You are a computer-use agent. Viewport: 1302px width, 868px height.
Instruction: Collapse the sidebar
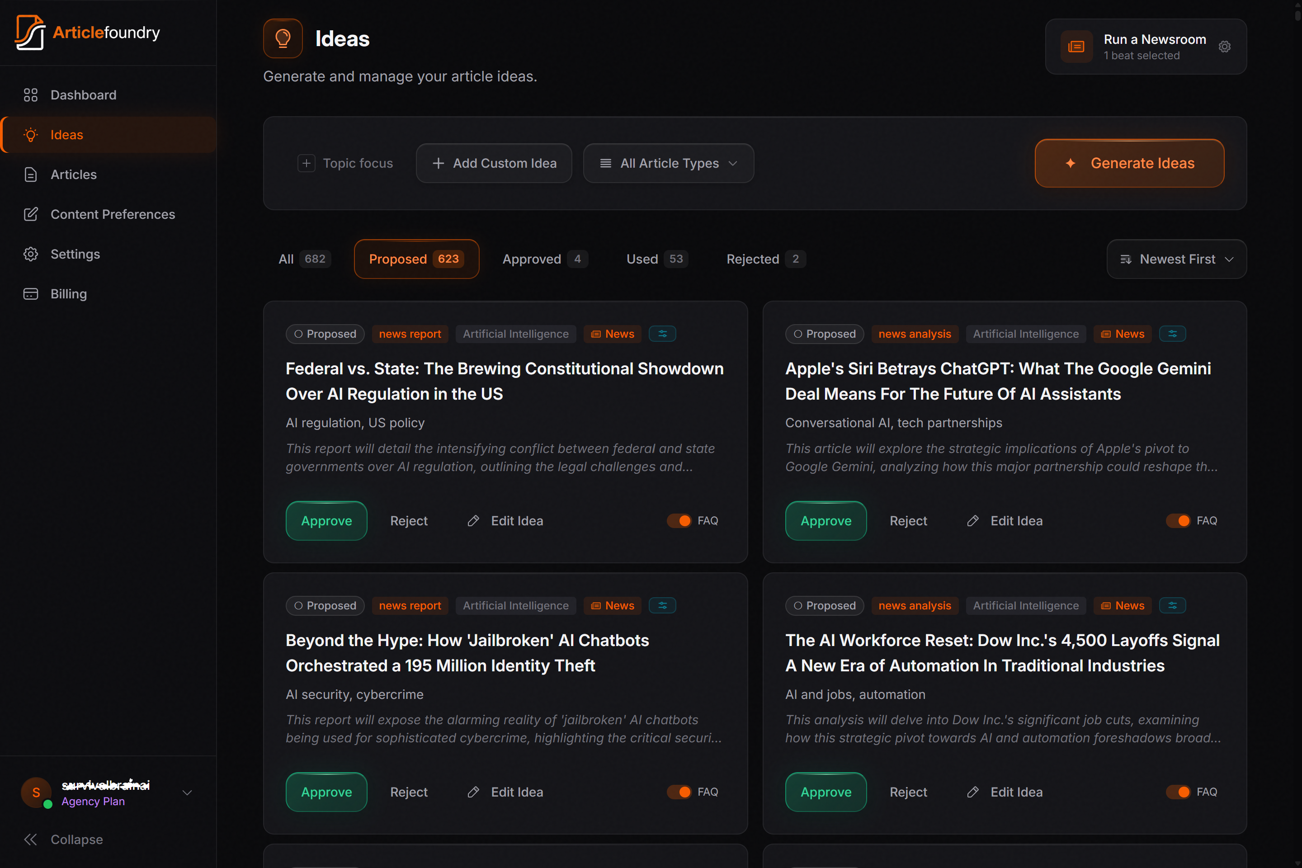(64, 839)
